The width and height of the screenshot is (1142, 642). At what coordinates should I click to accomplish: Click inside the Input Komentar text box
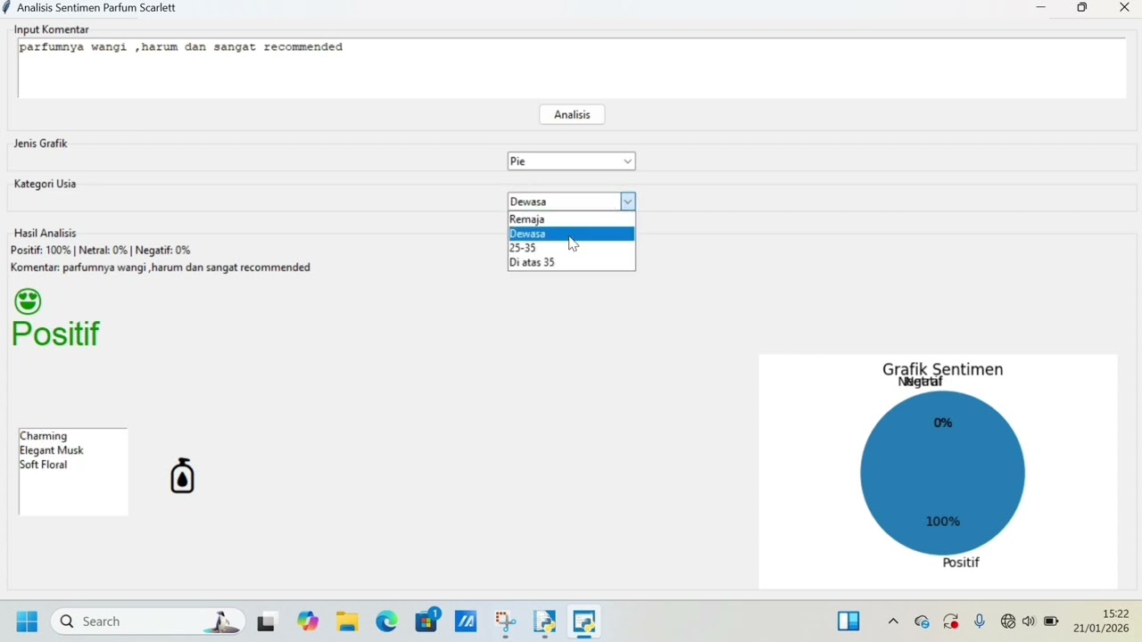click(572, 68)
